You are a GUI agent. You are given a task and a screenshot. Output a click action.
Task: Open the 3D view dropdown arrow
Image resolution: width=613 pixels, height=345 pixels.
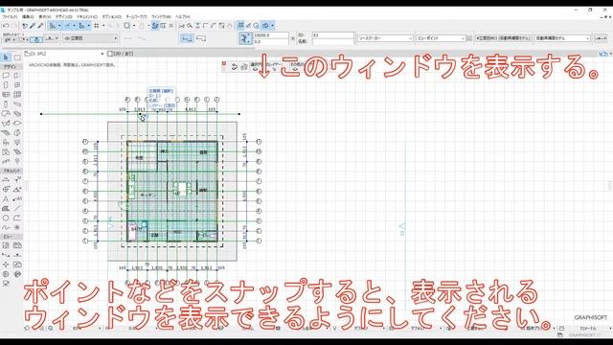pyautogui.click(x=272, y=26)
